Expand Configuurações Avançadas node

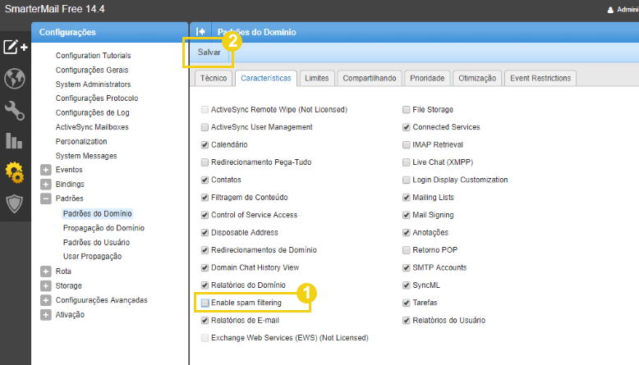tap(46, 300)
